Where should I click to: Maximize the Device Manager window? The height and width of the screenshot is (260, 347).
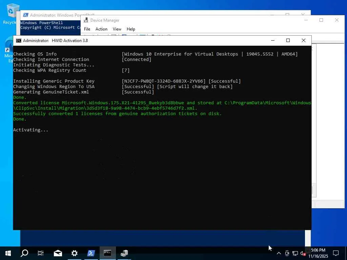point(321,20)
